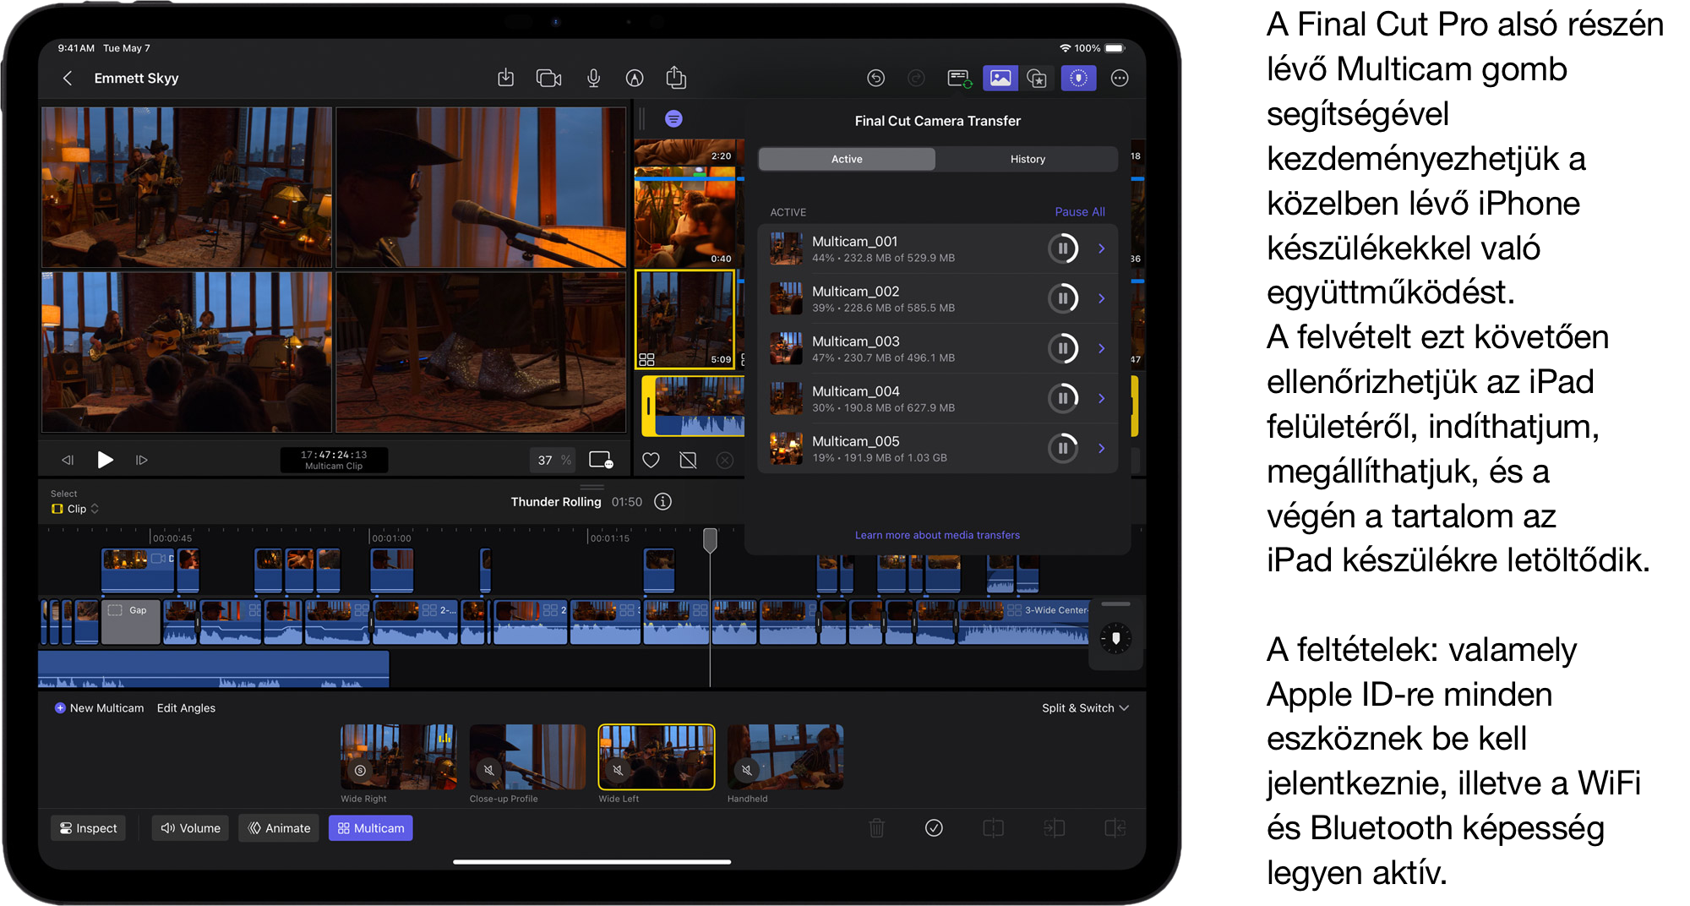Switch to the History tab
1690x906 pixels.
pyautogui.click(x=1028, y=159)
